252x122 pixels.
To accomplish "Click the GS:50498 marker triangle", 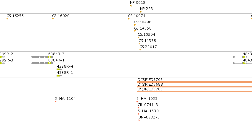I will [x=135, y=25].
